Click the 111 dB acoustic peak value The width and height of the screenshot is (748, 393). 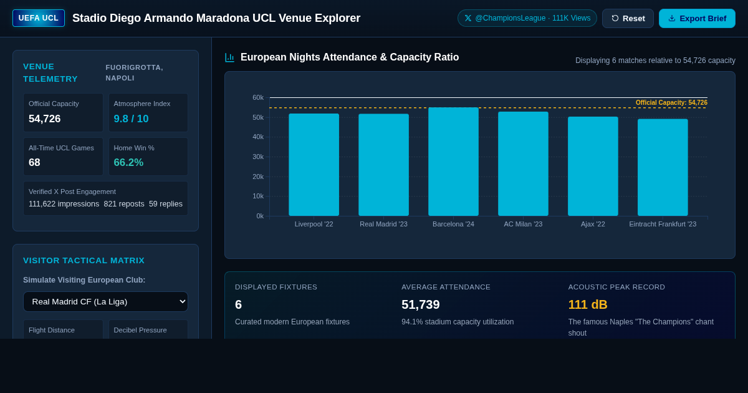click(588, 304)
